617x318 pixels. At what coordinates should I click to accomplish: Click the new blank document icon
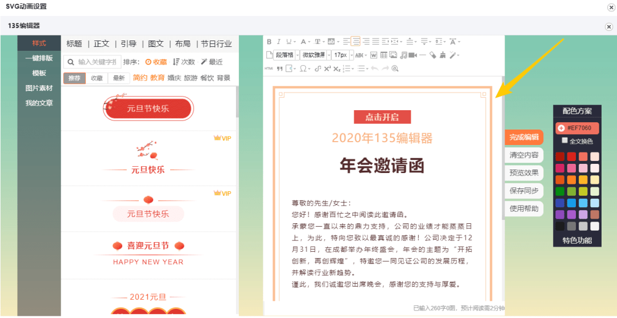click(270, 55)
